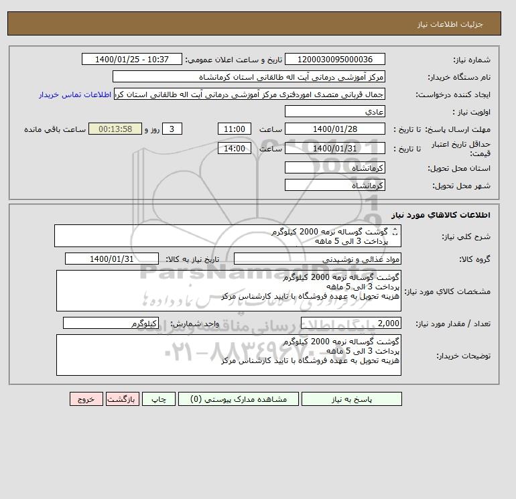Image resolution: width=516 pixels, height=499 pixels.
Task: Click the scroll stepper in general description box
Action: point(395,232)
